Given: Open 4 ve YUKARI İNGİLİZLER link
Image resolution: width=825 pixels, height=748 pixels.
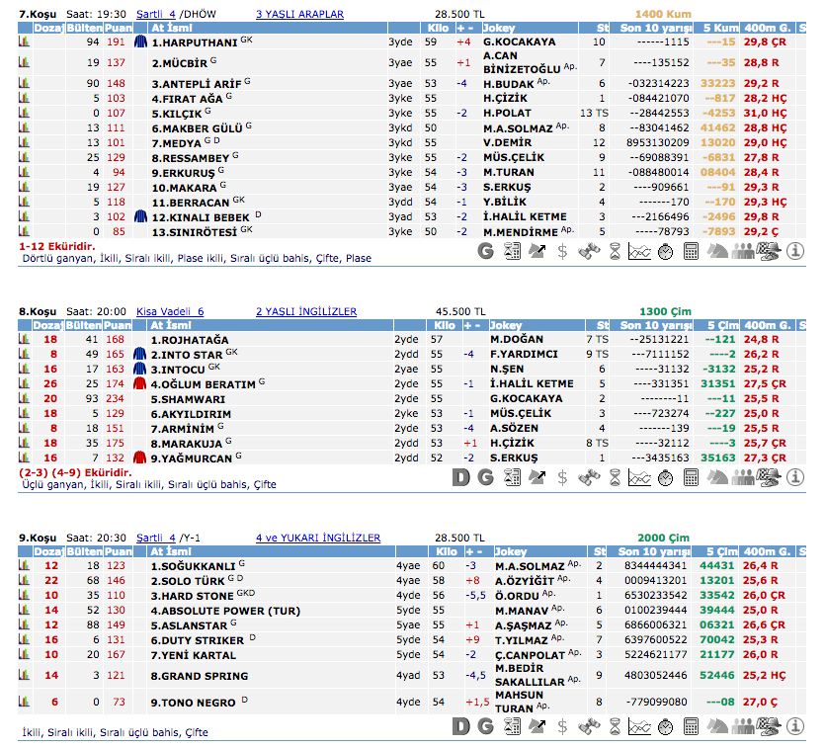Looking at the screenshot, I should pos(317,538).
